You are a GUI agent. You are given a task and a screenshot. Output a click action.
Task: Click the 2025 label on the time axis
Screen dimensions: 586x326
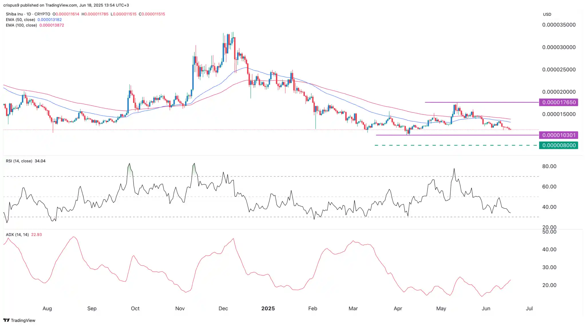point(268,309)
